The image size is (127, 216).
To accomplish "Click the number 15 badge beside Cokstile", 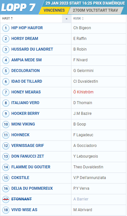I will click(x=6, y=178).
